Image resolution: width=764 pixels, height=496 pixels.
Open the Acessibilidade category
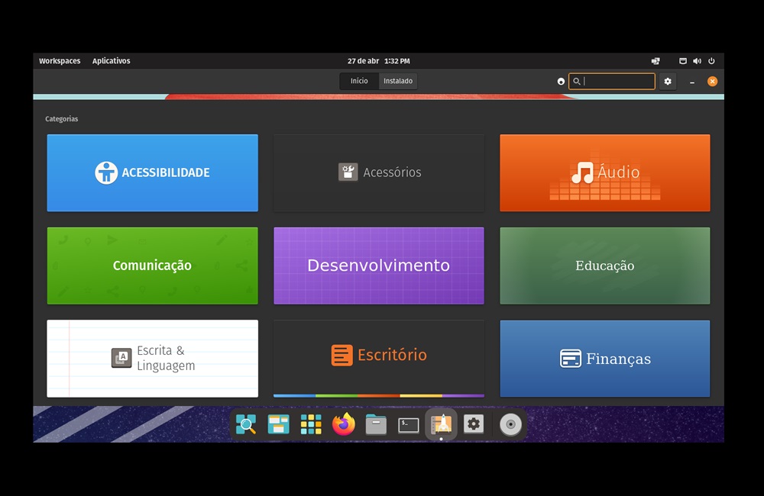point(152,173)
